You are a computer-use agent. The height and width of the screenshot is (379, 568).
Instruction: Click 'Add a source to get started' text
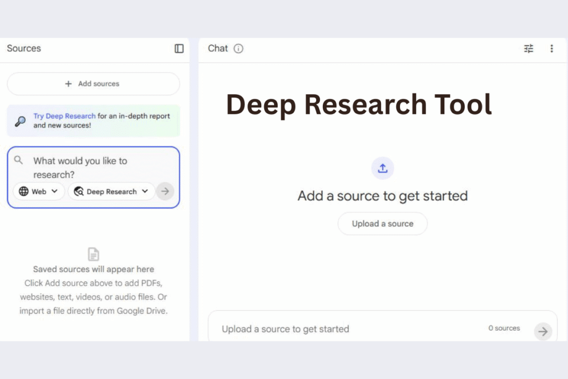point(383,196)
